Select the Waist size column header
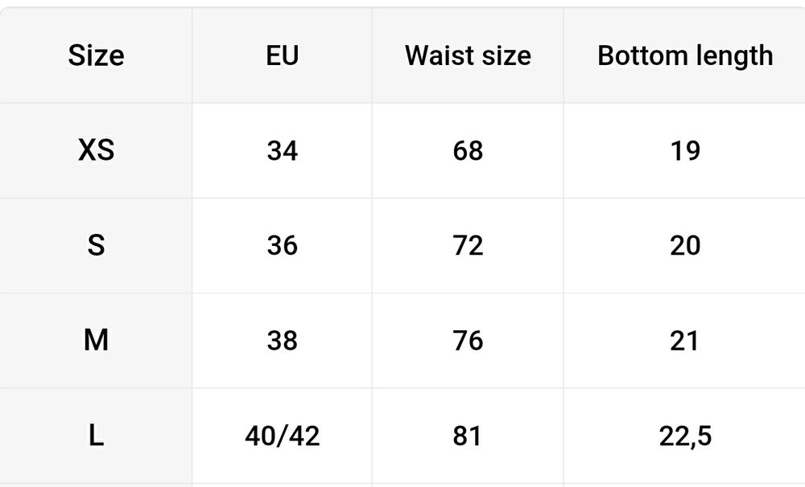Image resolution: width=805 pixels, height=487 pixels. click(468, 56)
